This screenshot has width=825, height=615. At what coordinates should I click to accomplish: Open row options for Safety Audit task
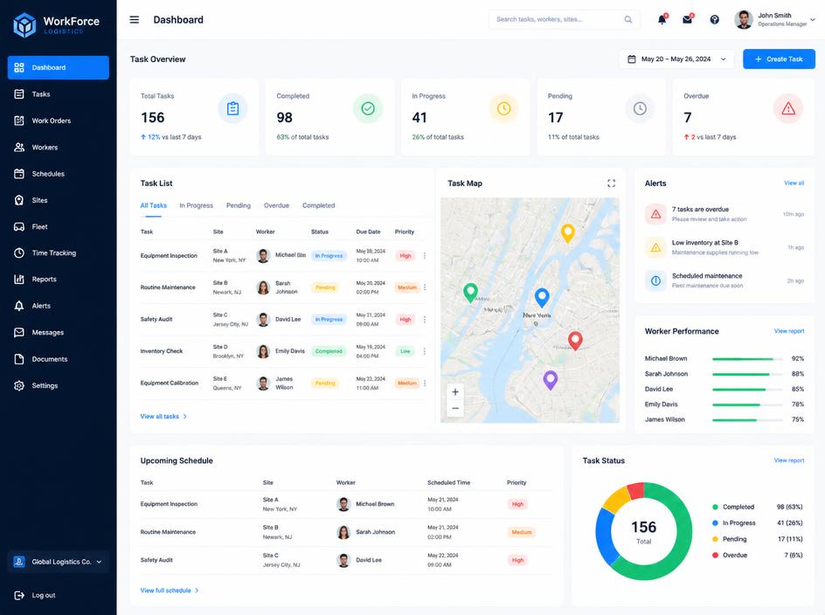[x=425, y=320]
